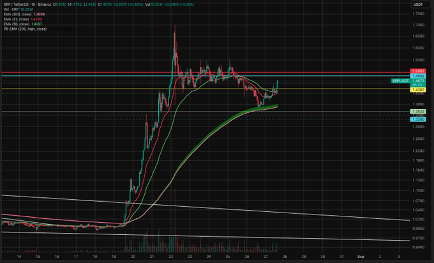Click the 0.9480 price scale value
The image size is (434, 263).
pos(418,247)
